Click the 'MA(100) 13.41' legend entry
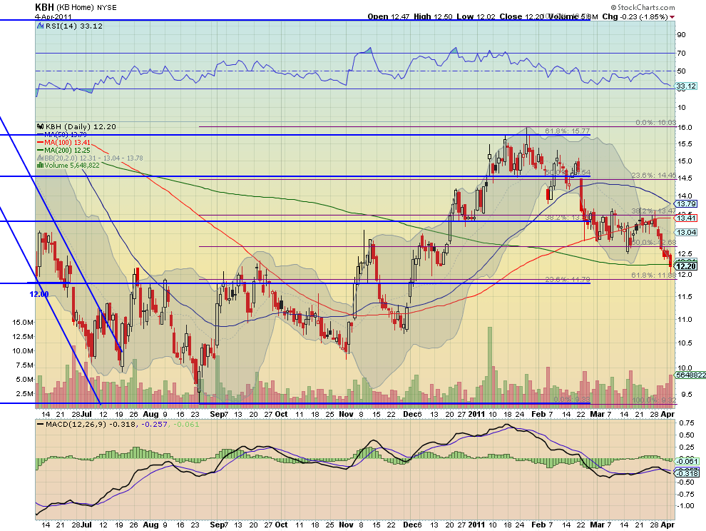 pos(67,143)
